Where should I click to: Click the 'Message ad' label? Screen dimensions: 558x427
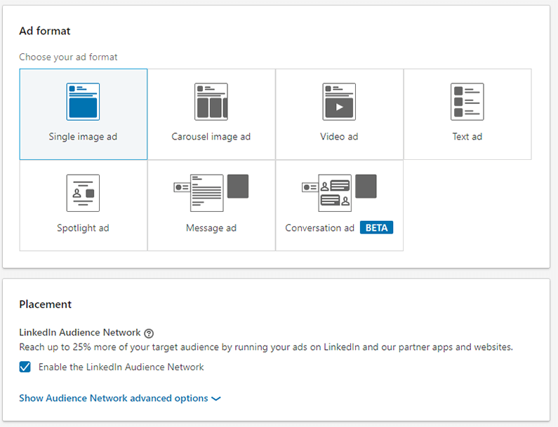[211, 229]
